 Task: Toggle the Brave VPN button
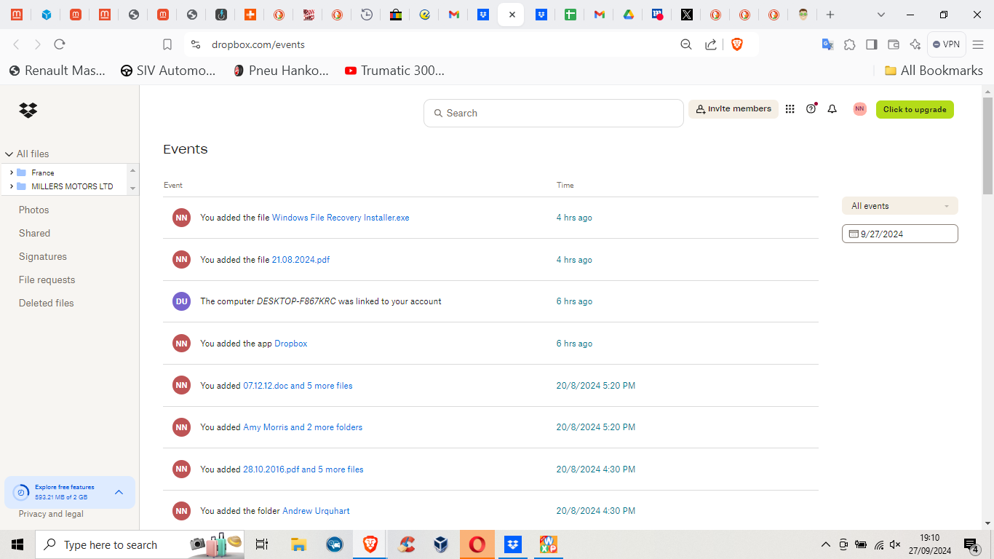(x=946, y=44)
